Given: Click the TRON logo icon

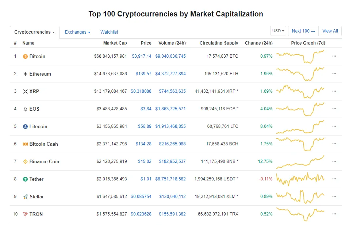Looking at the screenshot, I should pos(25,214).
